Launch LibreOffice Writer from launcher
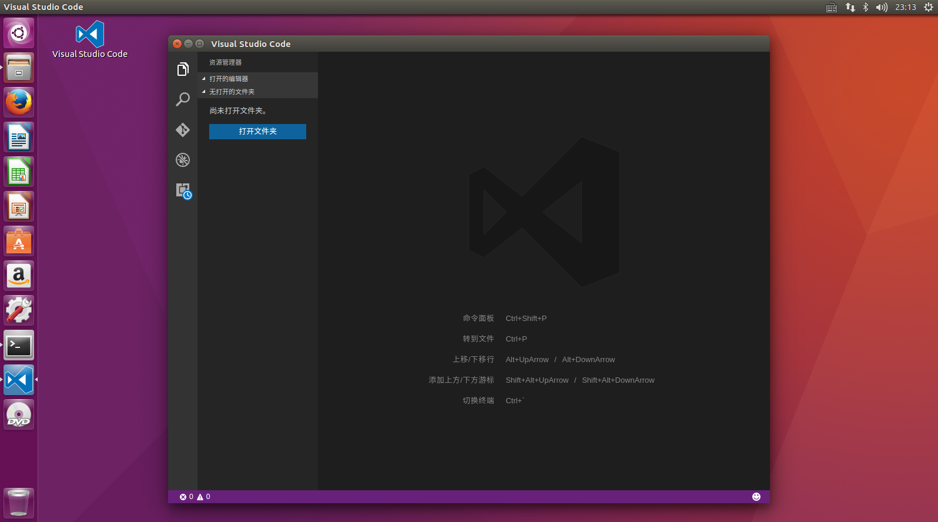938x522 pixels. point(19,137)
